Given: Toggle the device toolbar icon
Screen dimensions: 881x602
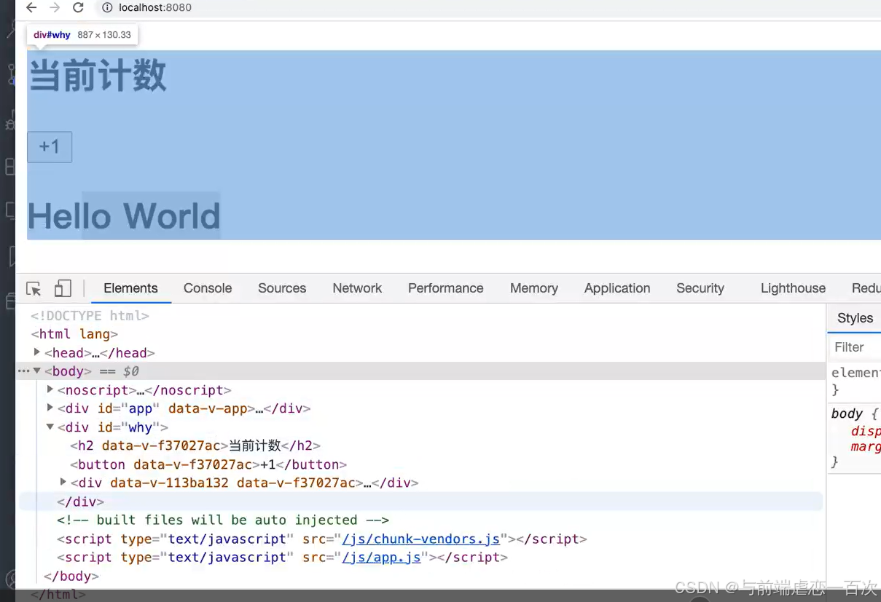Looking at the screenshot, I should [63, 288].
